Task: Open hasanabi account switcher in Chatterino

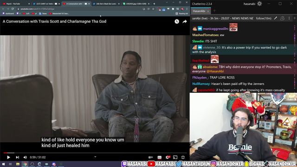Action: click(x=249, y=4)
